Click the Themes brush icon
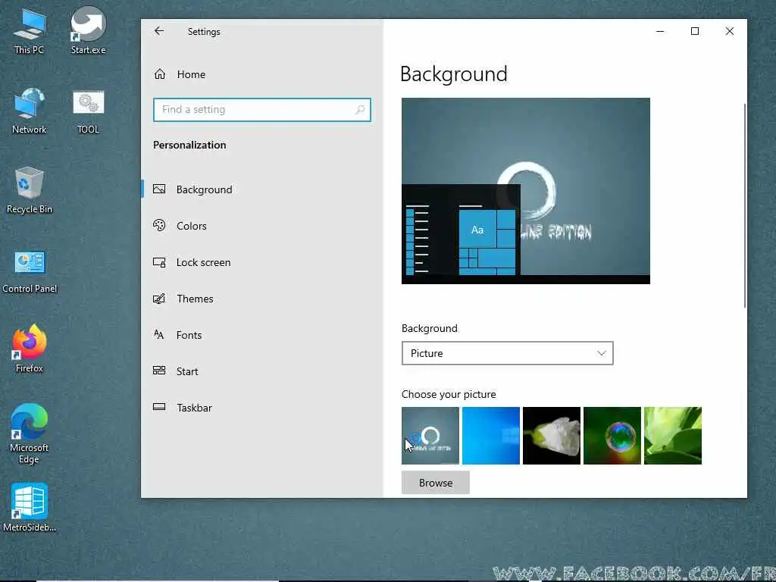This screenshot has width=776, height=582. pyautogui.click(x=159, y=299)
